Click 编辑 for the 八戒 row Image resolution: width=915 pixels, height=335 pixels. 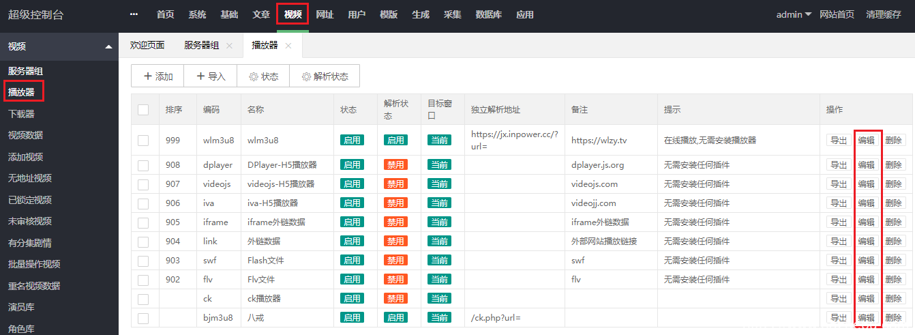point(866,318)
